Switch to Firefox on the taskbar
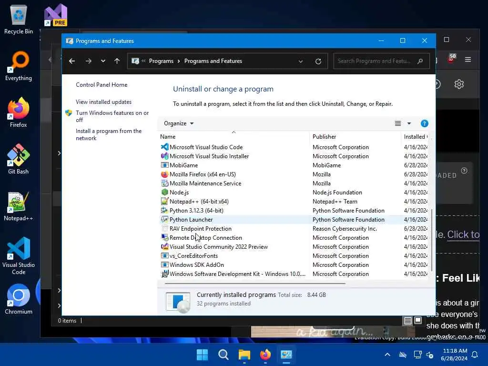Image resolution: width=488 pixels, height=366 pixels. 265,355
